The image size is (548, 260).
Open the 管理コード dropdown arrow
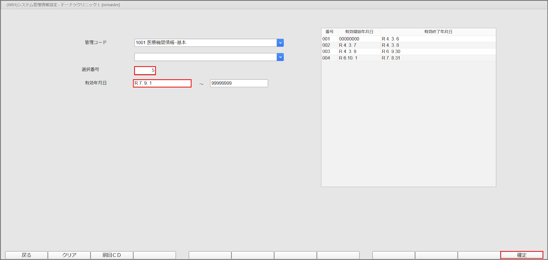[x=280, y=43]
